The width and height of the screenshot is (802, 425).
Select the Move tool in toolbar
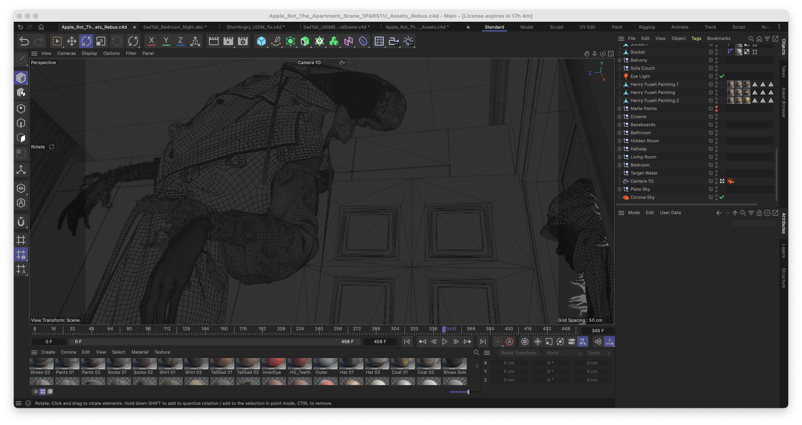[x=72, y=41]
